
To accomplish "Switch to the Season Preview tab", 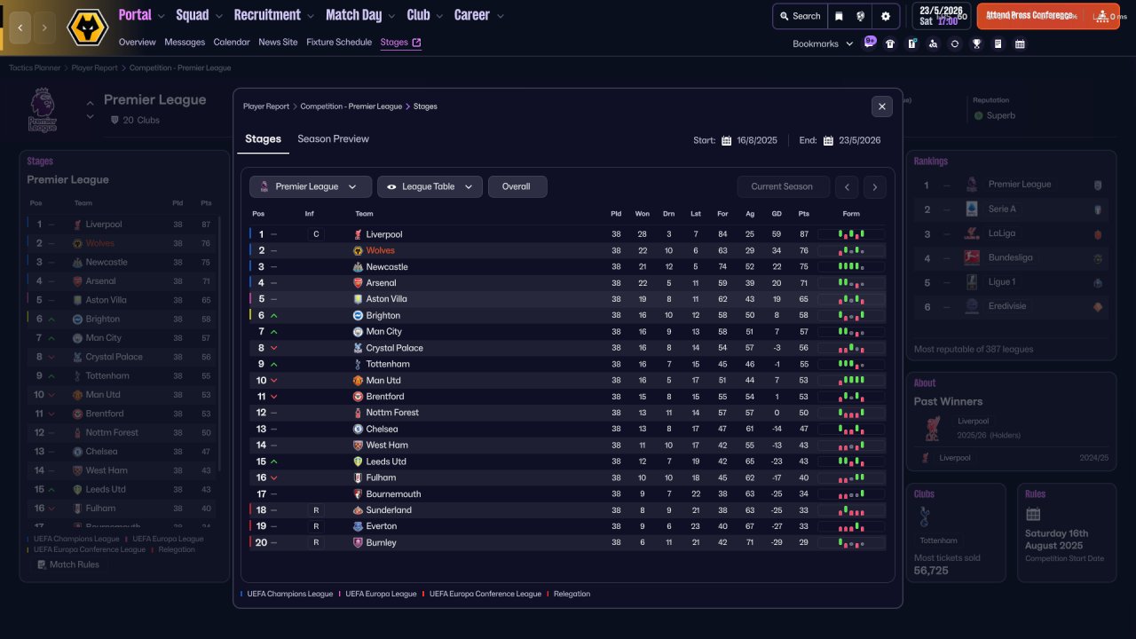I will pyautogui.click(x=333, y=138).
